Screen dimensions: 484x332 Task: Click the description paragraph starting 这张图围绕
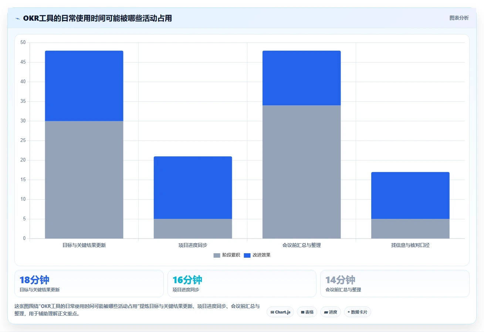coord(137,310)
